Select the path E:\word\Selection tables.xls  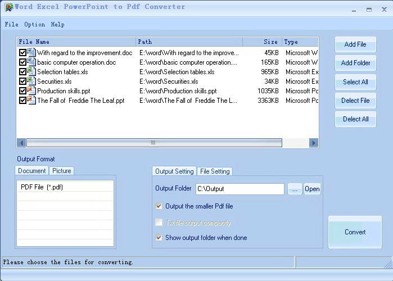177,72
